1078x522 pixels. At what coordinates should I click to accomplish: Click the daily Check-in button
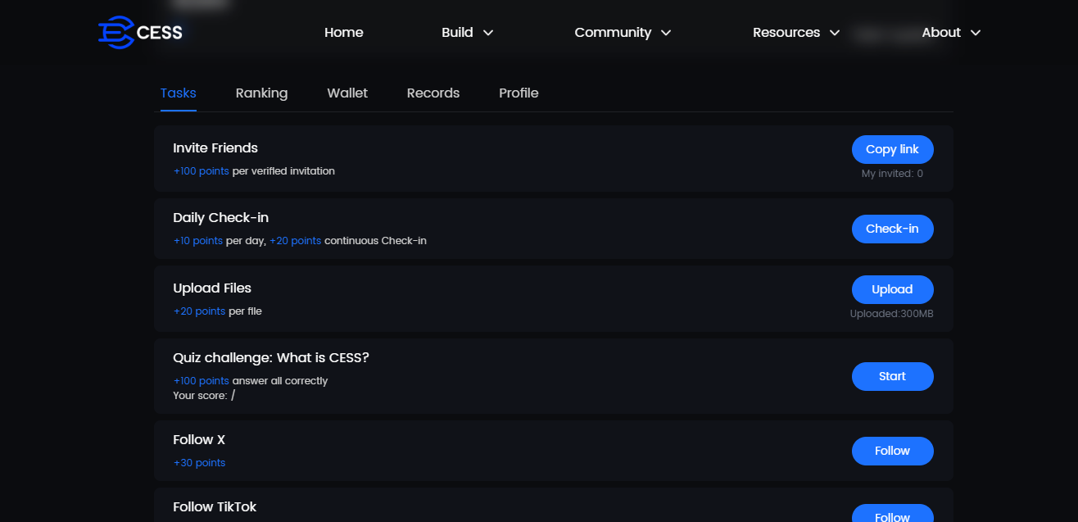point(892,229)
